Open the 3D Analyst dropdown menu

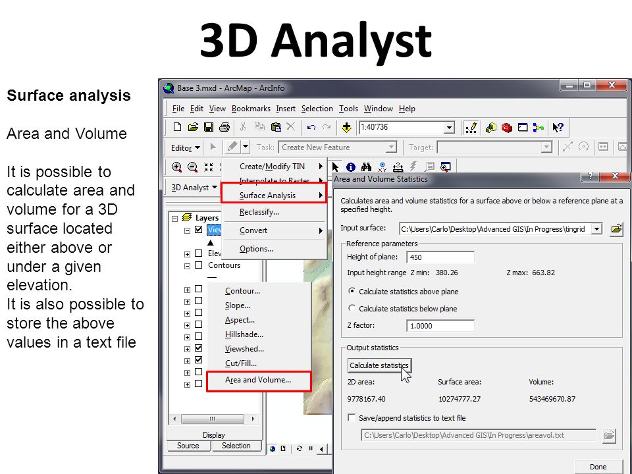coord(194,188)
